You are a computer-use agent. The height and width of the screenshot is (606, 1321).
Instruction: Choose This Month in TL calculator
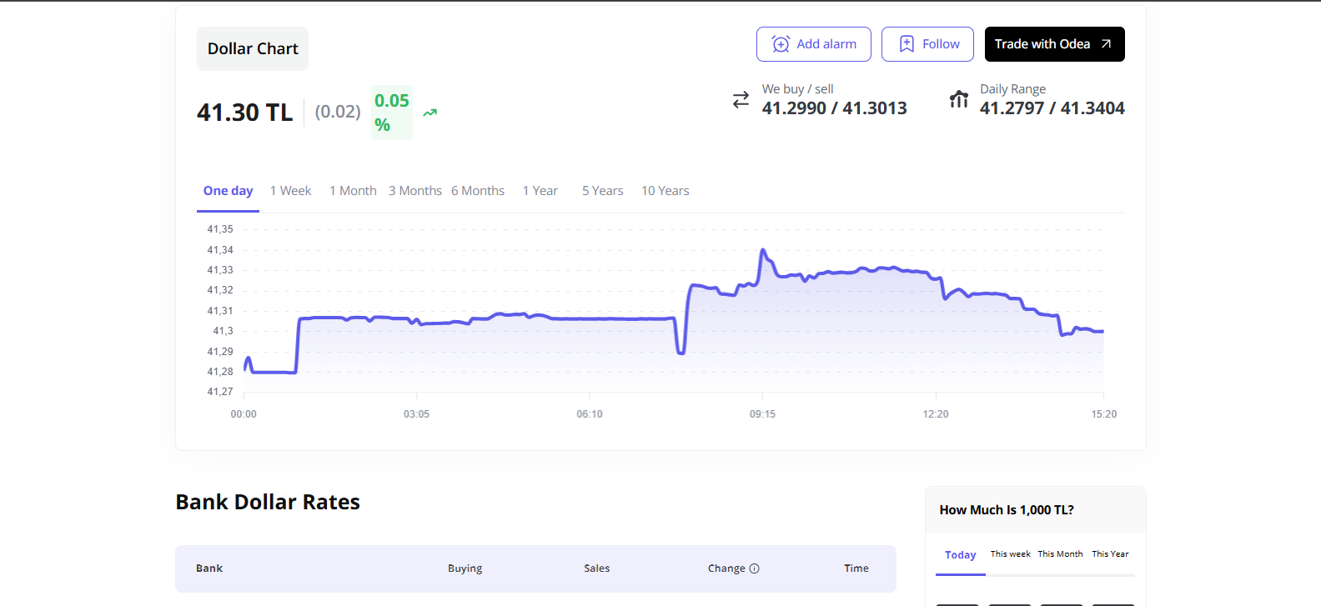tap(1060, 554)
